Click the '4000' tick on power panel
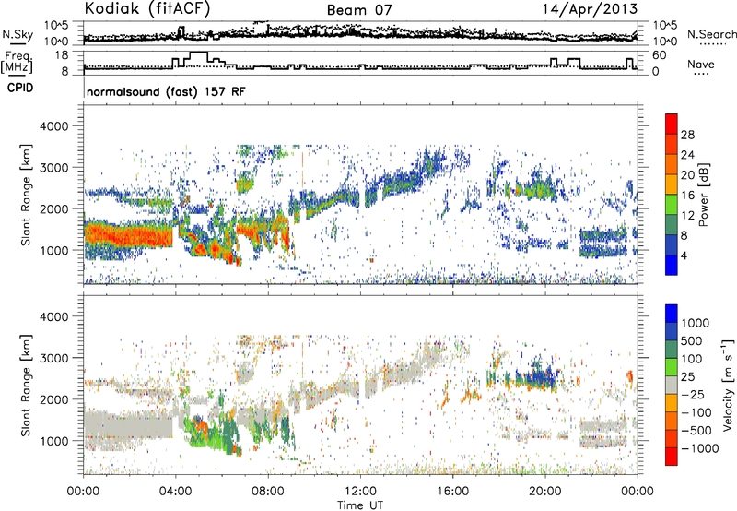 [x=54, y=126]
